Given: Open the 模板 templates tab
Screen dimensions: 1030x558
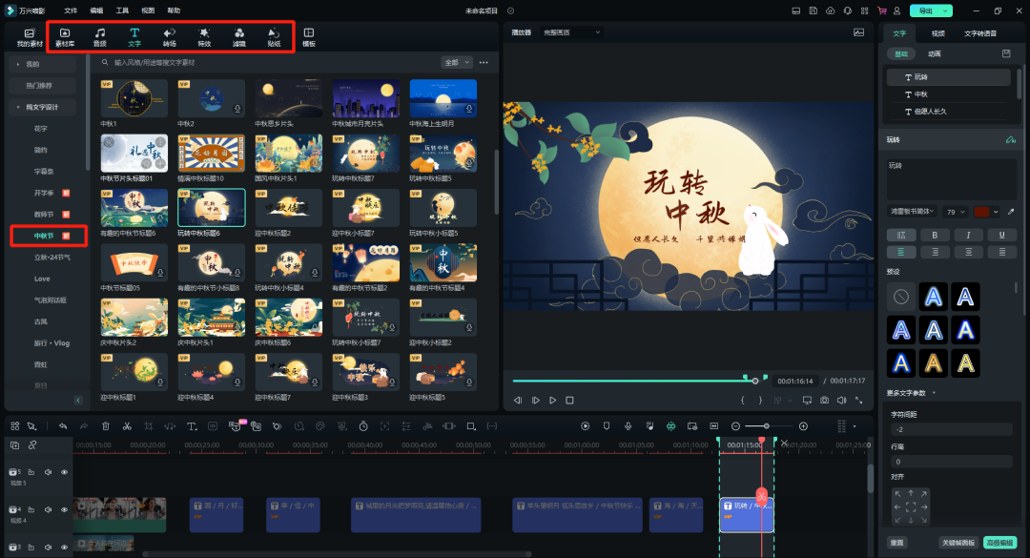Looking at the screenshot, I should pos(309,37).
